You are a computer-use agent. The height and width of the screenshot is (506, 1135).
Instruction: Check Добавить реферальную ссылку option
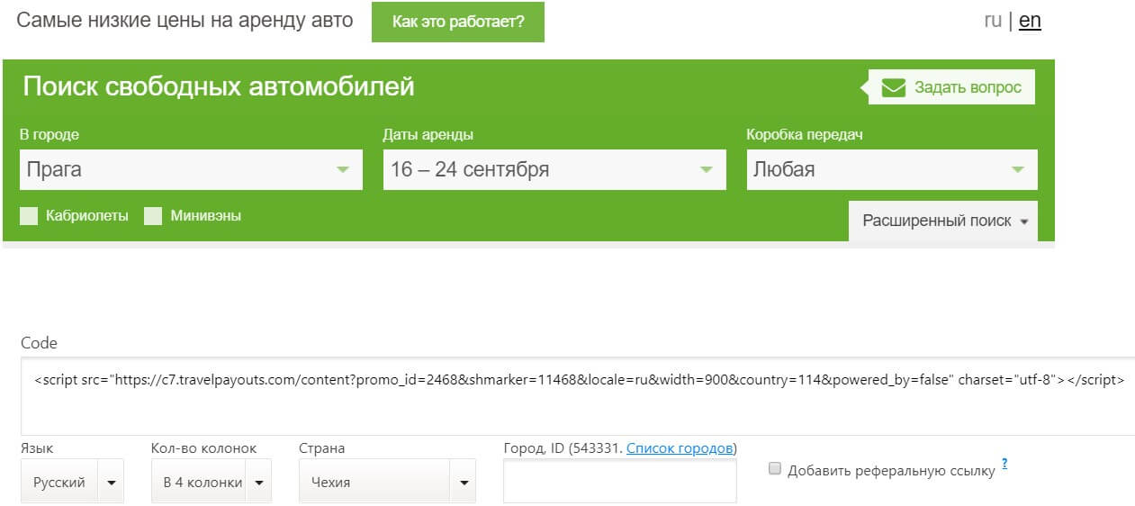pyautogui.click(x=775, y=468)
